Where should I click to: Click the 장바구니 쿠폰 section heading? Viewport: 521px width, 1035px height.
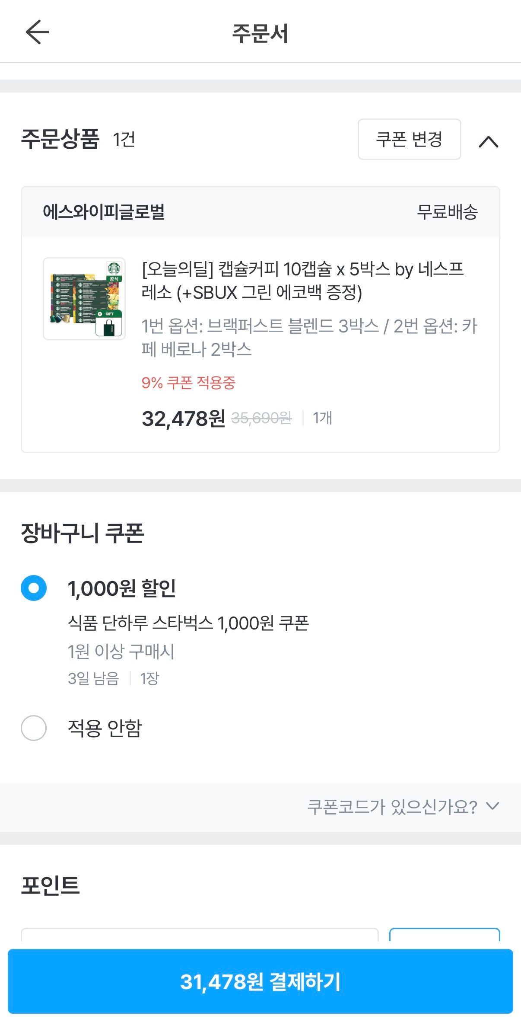click(83, 533)
